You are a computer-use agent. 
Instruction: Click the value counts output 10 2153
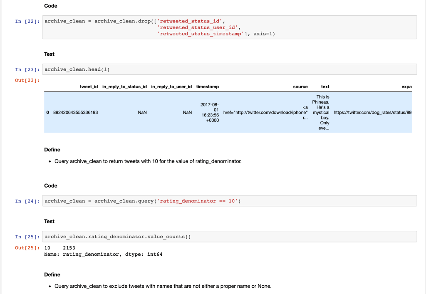[59, 248]
